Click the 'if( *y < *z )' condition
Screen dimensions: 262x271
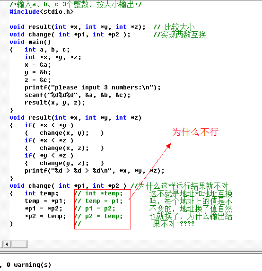pos(49,156)
